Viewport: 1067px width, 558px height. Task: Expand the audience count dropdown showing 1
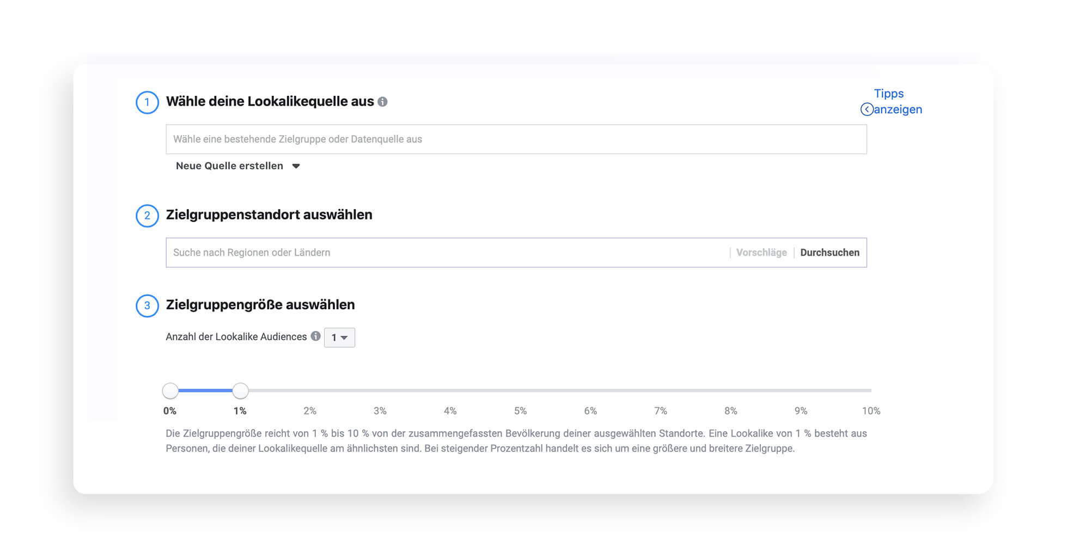click(x=339, y=338)
